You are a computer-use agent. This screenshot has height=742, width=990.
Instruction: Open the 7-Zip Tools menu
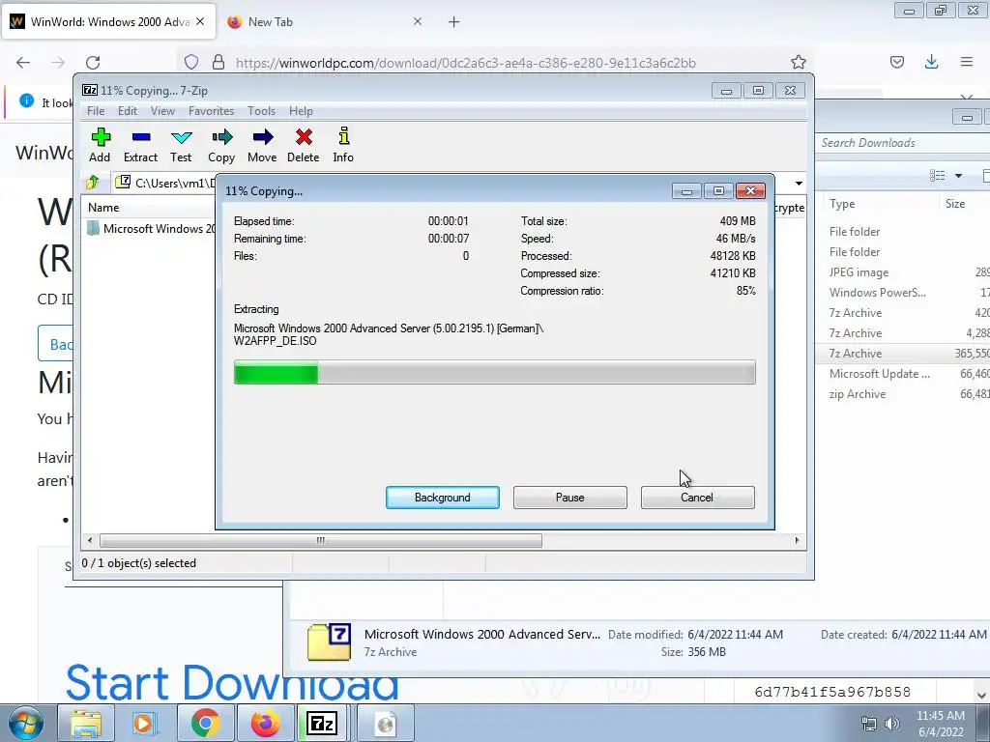261,111
